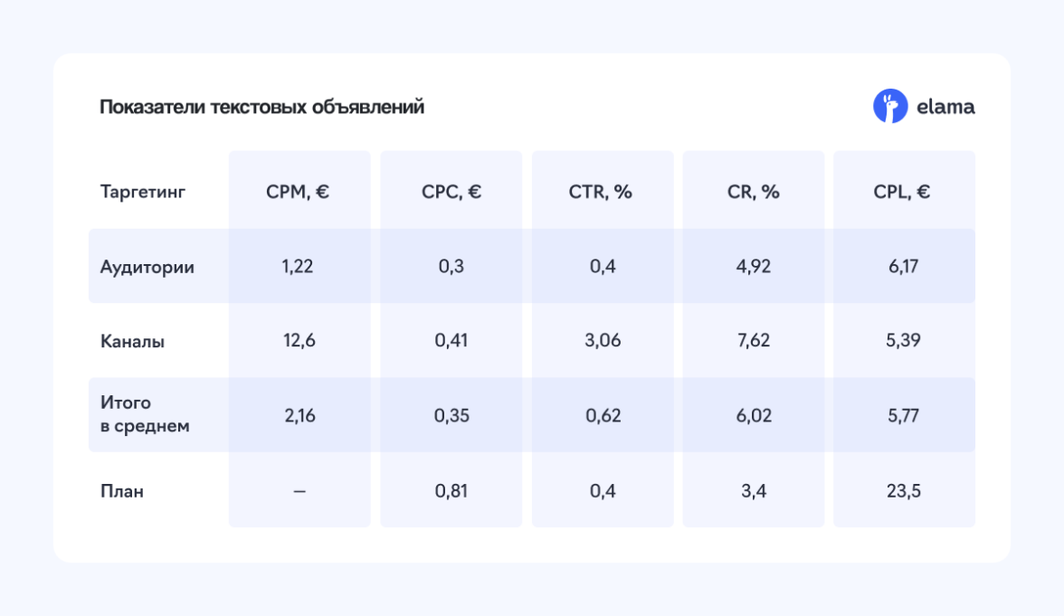Click the Каналы CR value 7,62
Image resolution: width=1064 pixels, height=616 pixels.
(753, 342)
